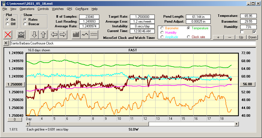The image size is (262, 138).
Task: Select the Humidity radio button
Action: [162, 33]
